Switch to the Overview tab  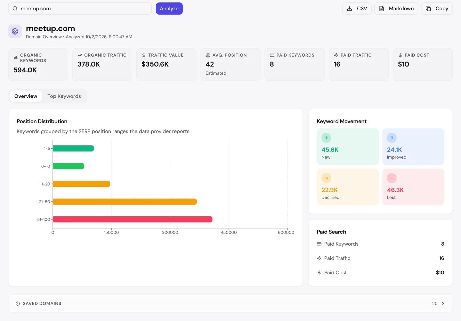[x=26, y=96]
